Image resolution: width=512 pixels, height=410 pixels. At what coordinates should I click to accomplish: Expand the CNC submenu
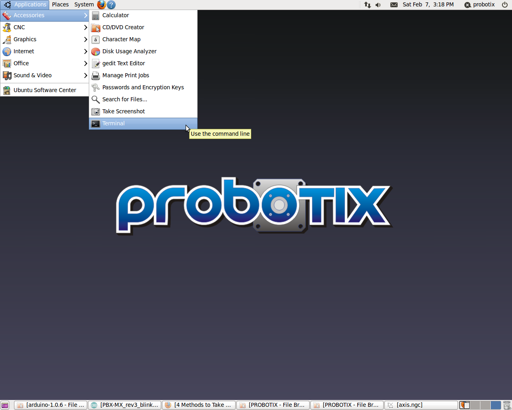44,27
